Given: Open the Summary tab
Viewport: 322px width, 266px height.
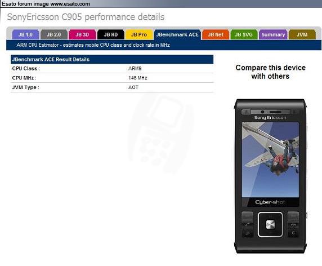Looking at the screenshot, I should (273, 34).
